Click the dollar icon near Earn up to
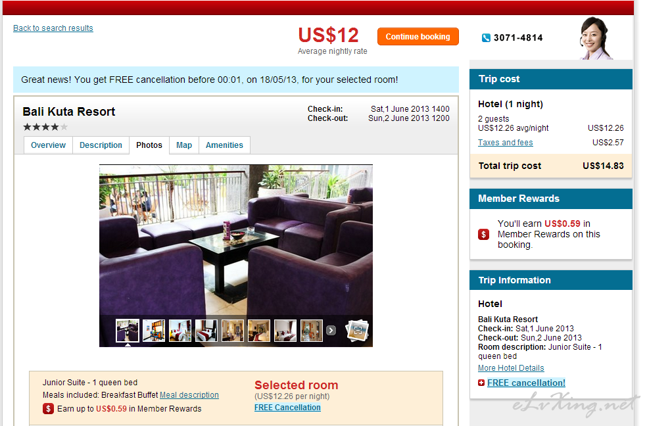The height and width of the screenshot is (426, 647). [x=48, y=409]
